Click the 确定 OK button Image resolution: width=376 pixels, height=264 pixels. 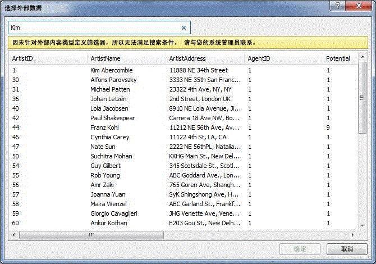300,249
